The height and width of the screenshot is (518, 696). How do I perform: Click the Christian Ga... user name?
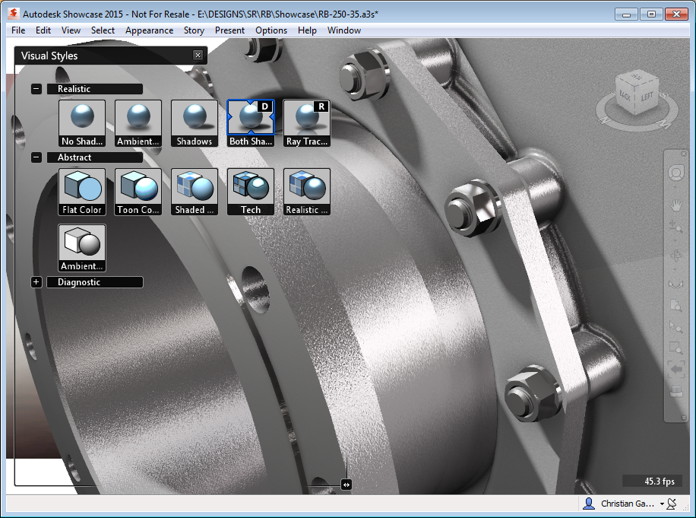[x=628, y=504]
